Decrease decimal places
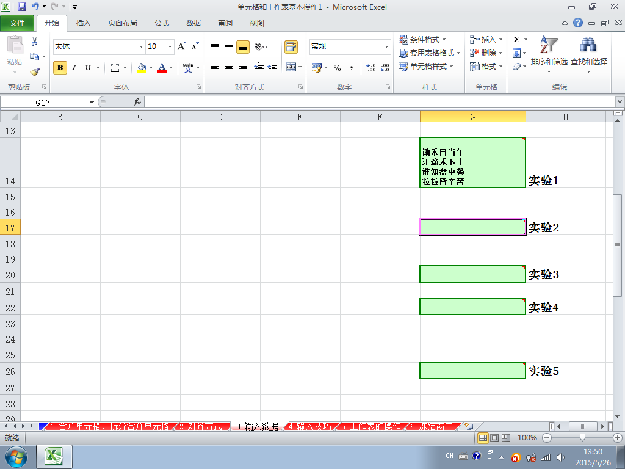 tap(385, 67)
